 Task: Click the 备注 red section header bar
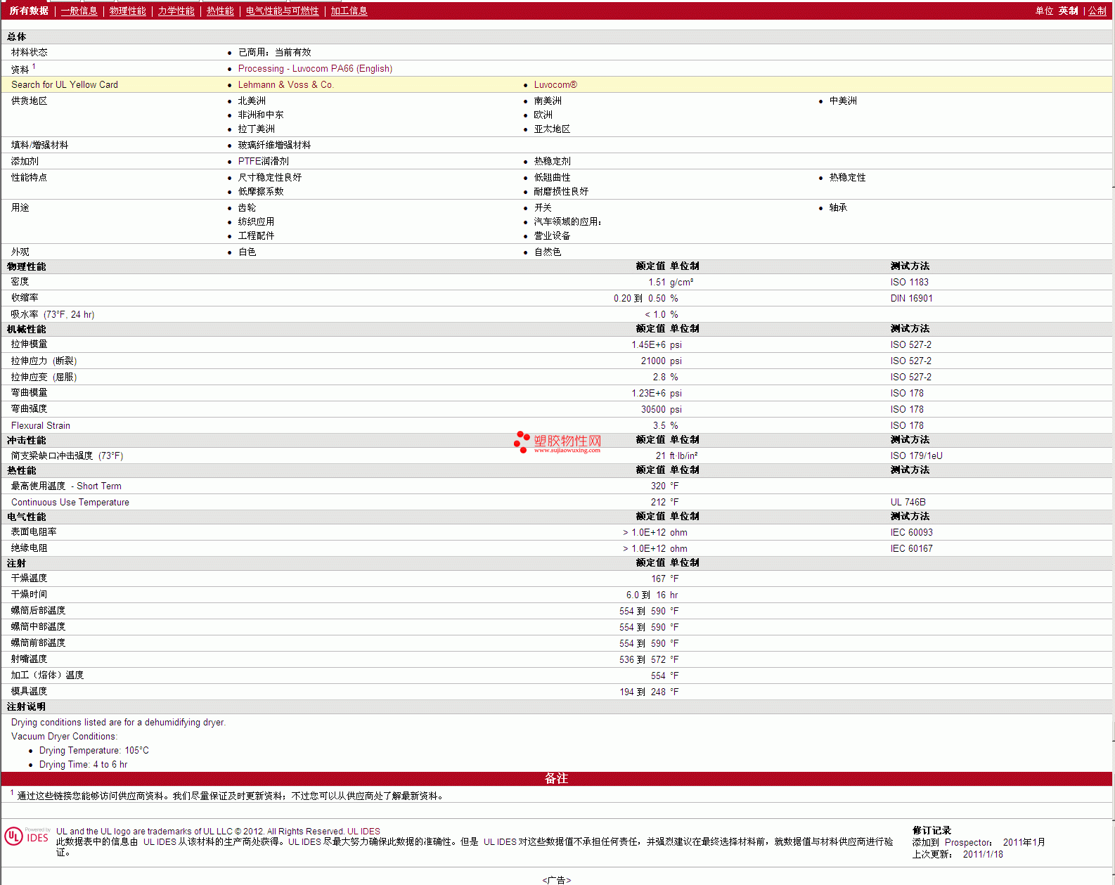click(x=556, y=779)
